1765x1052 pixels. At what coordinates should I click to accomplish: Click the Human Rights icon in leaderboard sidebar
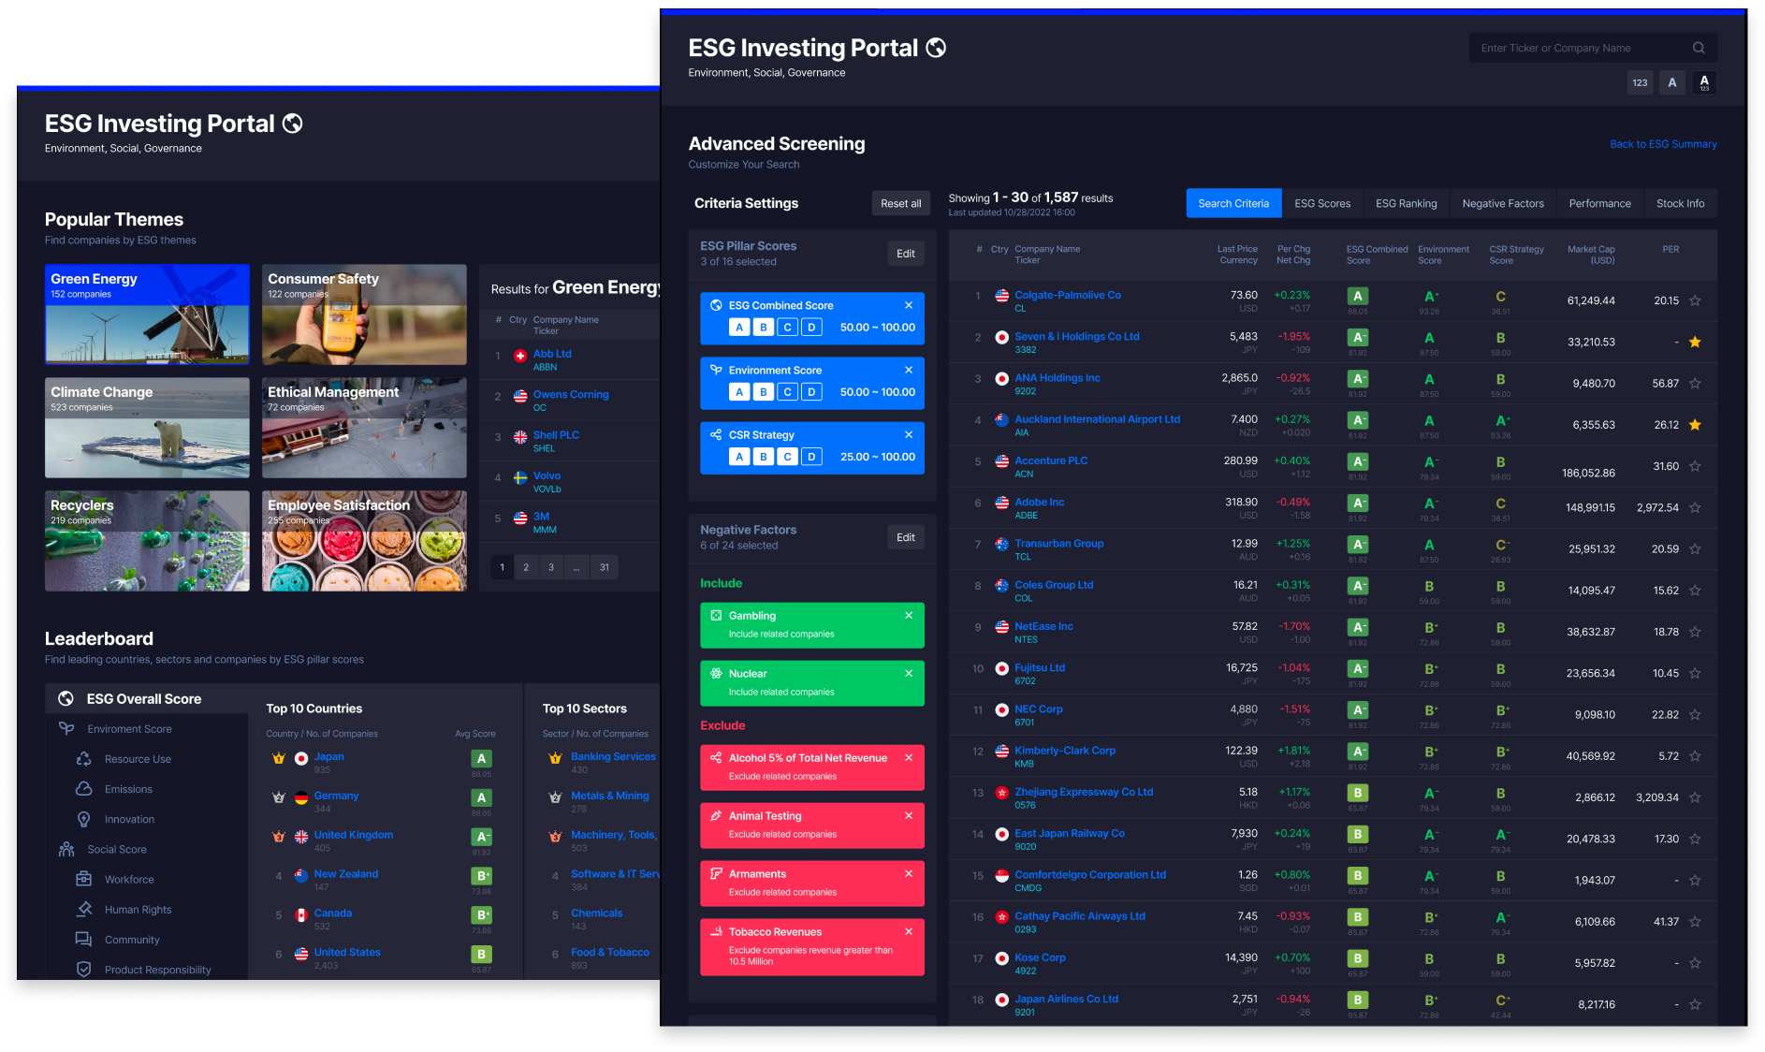tap(84, 909)
